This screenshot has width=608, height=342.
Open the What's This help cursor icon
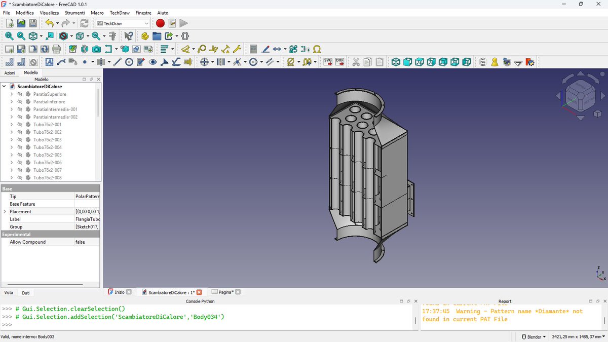coord(129,36)
